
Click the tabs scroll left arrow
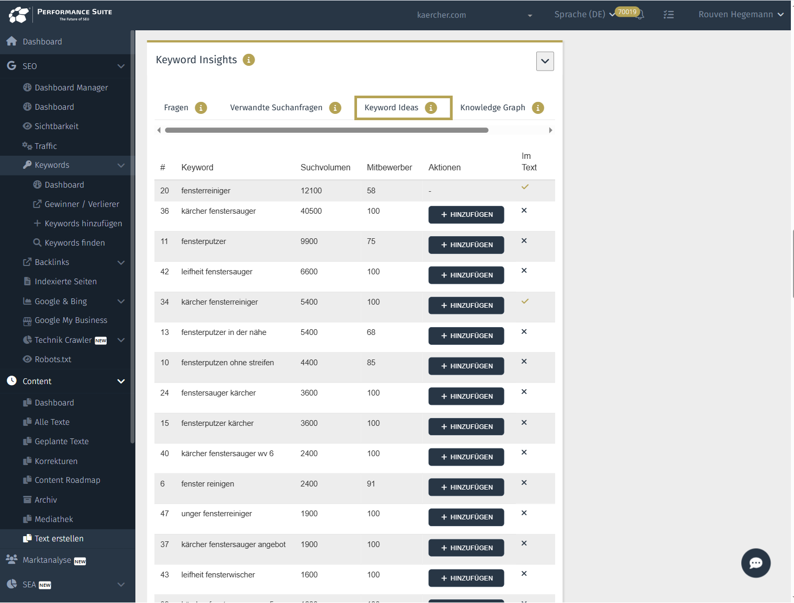(x=159, y=130)
